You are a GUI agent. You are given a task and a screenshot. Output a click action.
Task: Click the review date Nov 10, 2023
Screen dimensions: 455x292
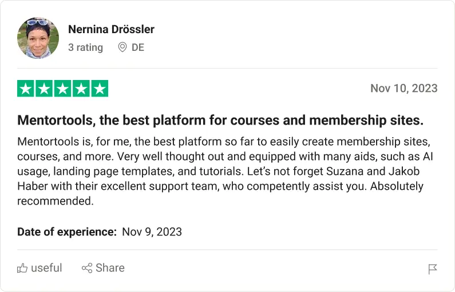[403, 88]
